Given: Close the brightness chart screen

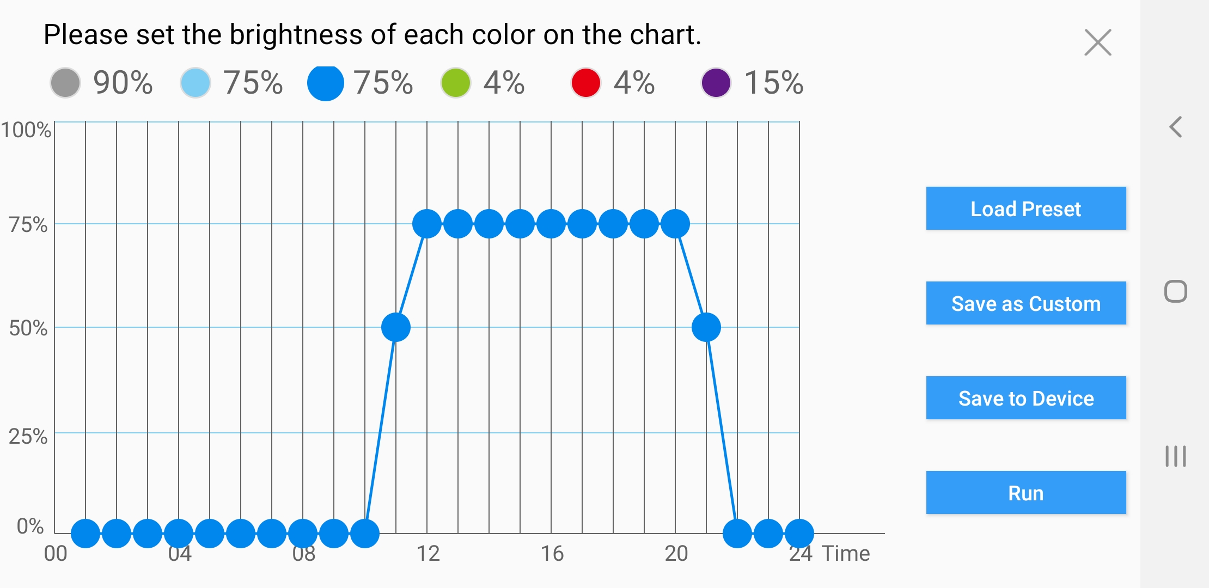Looking at the screenshot, I should (x=1097, y=42).
